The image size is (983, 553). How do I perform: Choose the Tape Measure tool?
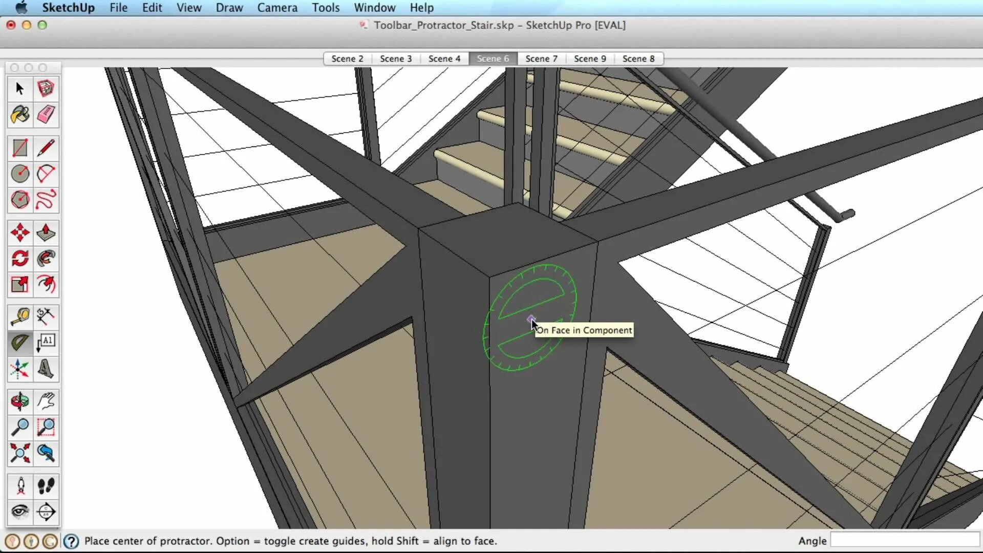click(x=20, y=317)
